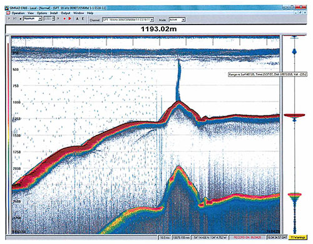Open the View menu
Image resolution: width=313 pixels, height=244 pixels.
coord(31,13)
